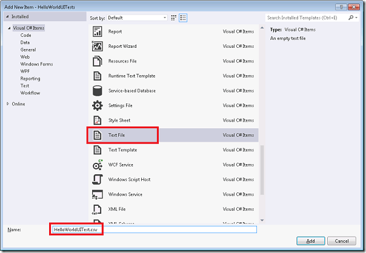Select the Reporting category
366x253 pixels.
pyautogui.click(x=30, y=79)
